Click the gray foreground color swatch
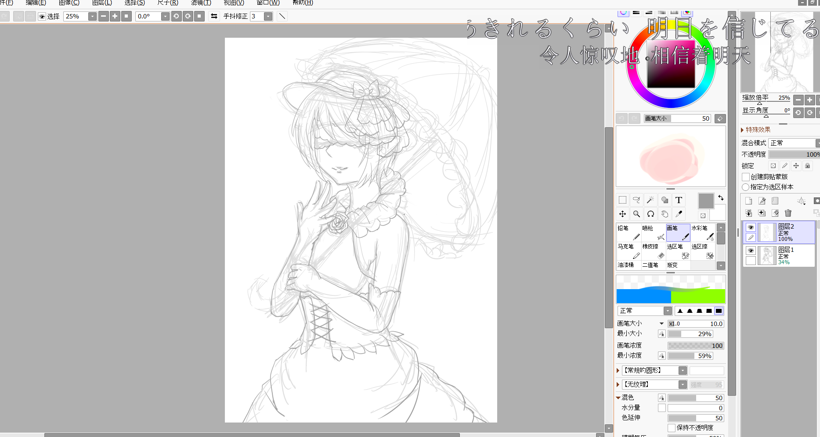 pyautogui.click(x=706, y=201)
